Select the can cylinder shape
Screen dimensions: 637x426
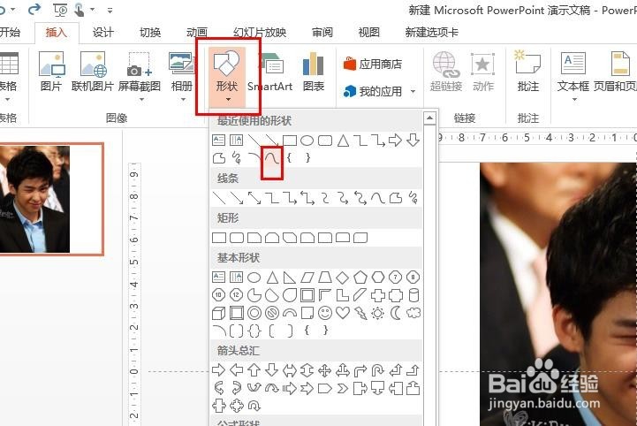point(413,295)
